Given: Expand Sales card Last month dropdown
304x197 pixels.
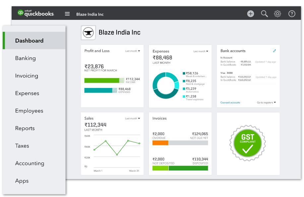Looking at the screenshot, I should [x=133, y=119].
